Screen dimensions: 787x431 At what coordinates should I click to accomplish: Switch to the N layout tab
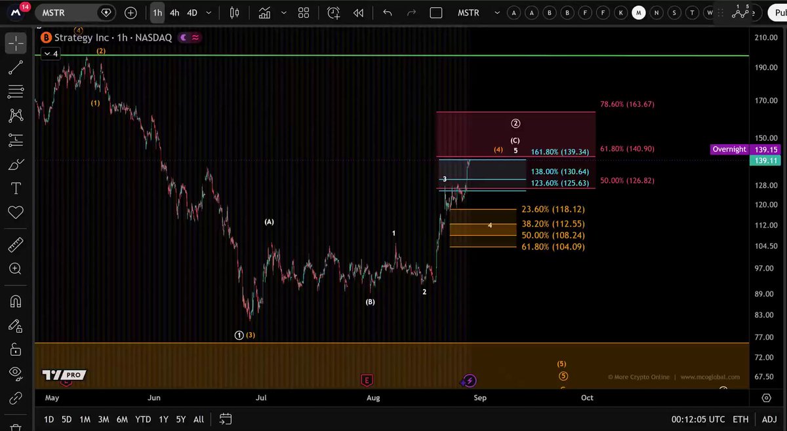click(x=656, y=12)
